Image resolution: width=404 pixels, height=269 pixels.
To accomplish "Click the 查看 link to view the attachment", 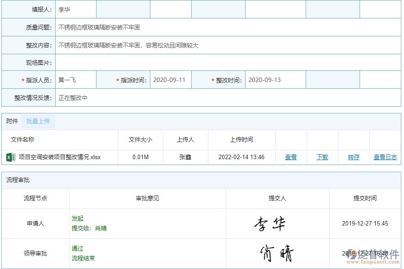I will click(290, 157).
